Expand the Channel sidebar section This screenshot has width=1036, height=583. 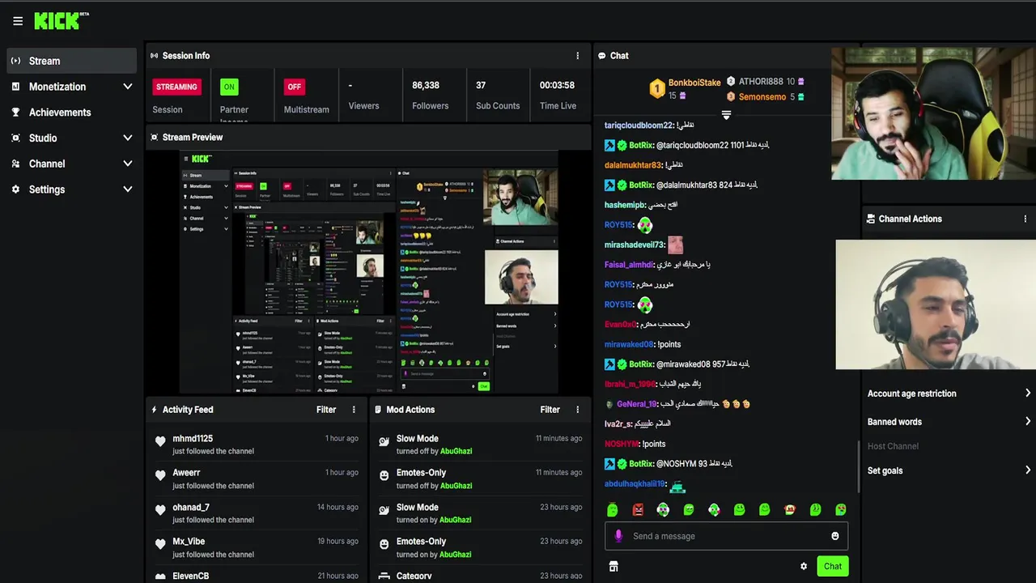[127, 164]
